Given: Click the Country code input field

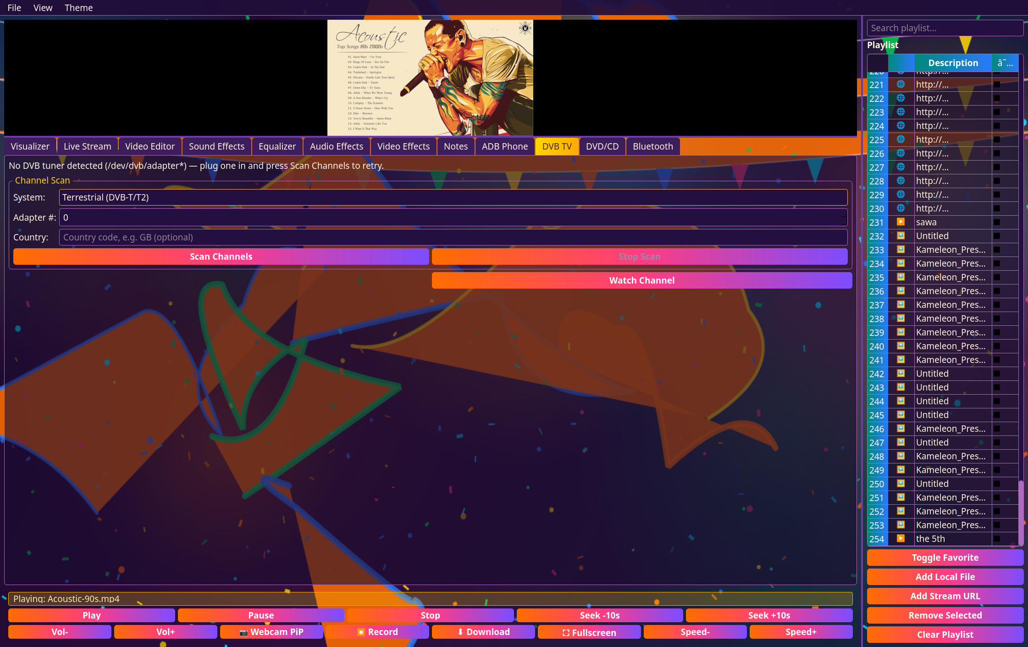Looking at the screenshot, I should (453, 237).
